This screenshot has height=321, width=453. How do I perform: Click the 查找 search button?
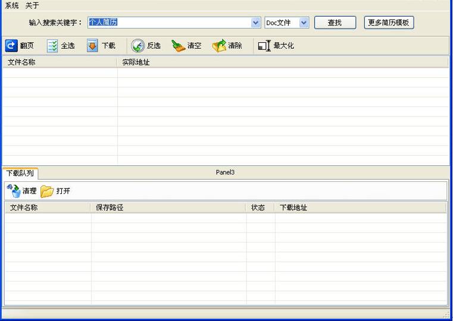click(335, 23)
